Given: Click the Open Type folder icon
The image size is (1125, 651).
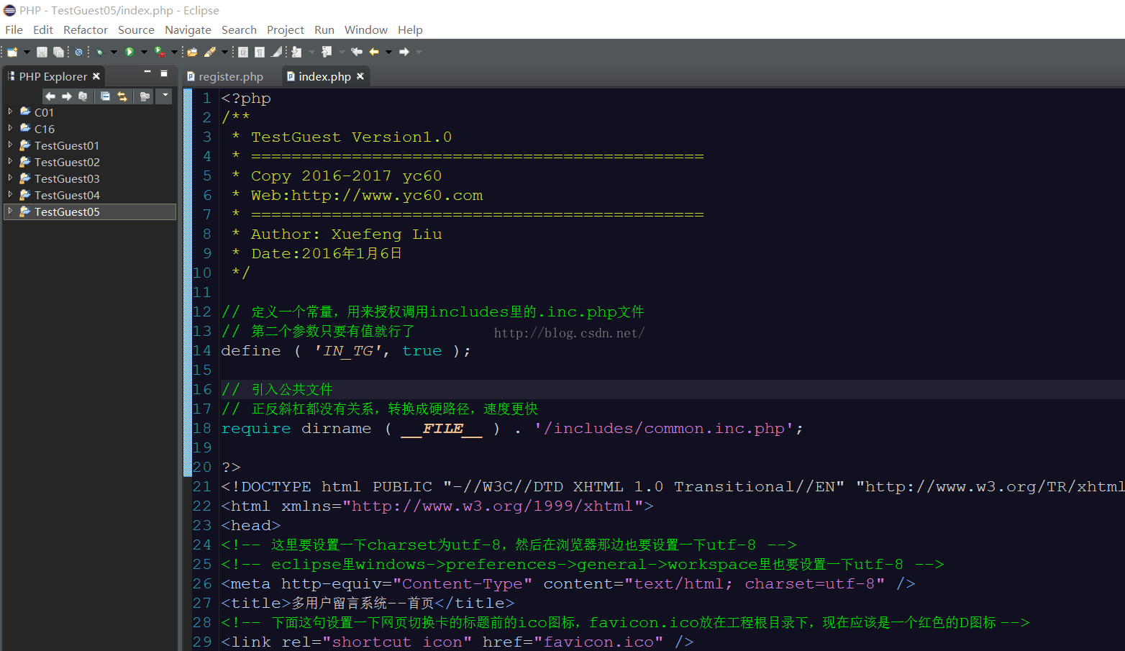Looking at the screenshot, I should 192,52.
